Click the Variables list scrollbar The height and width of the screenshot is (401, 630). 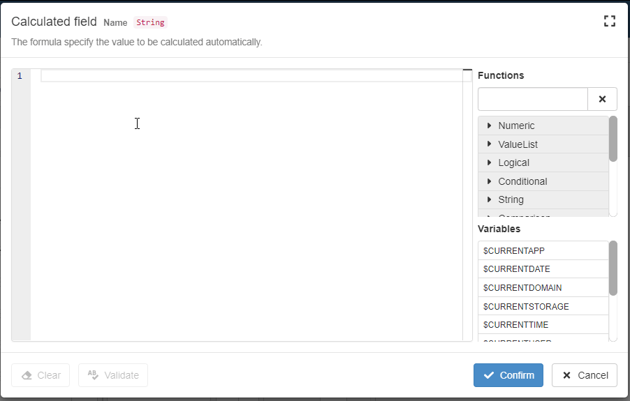[613, 268]
